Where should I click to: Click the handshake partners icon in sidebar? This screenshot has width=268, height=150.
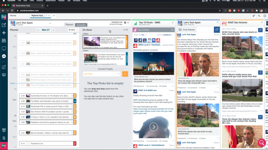click(4, 75)
